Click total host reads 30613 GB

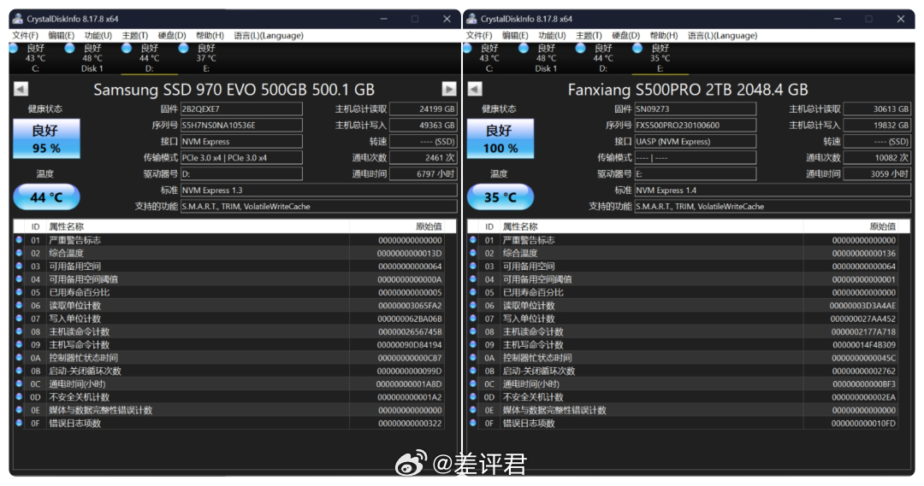(877, 108)
